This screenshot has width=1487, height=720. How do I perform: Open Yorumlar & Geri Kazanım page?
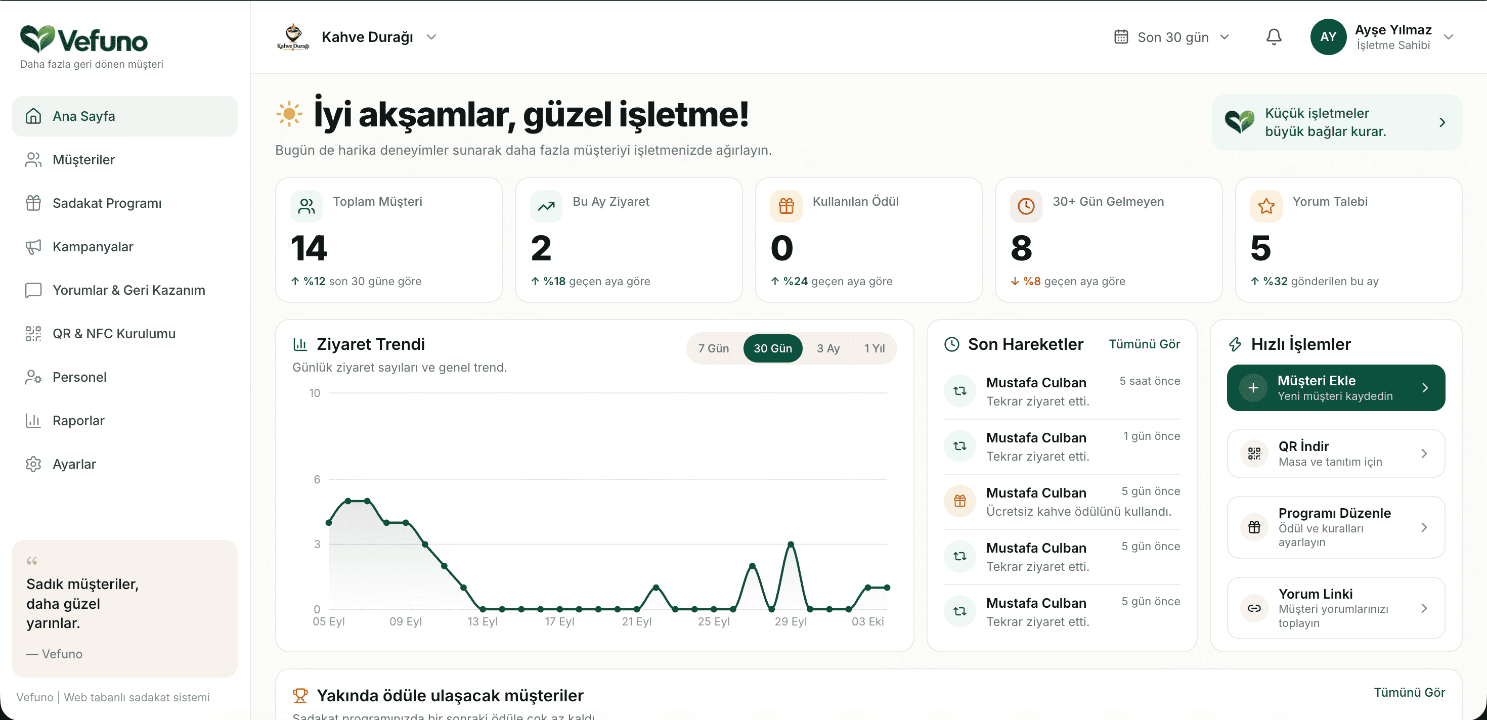[x=125, y=290]
